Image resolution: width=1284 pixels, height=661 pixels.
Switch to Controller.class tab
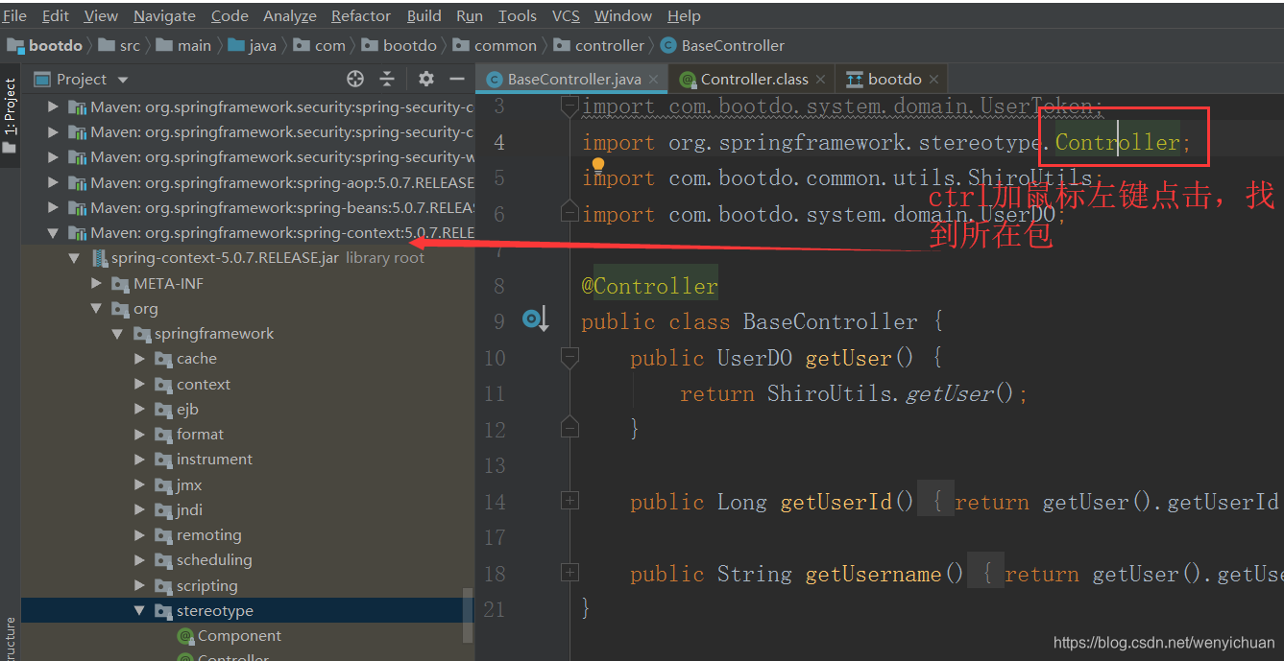point(755,79)
